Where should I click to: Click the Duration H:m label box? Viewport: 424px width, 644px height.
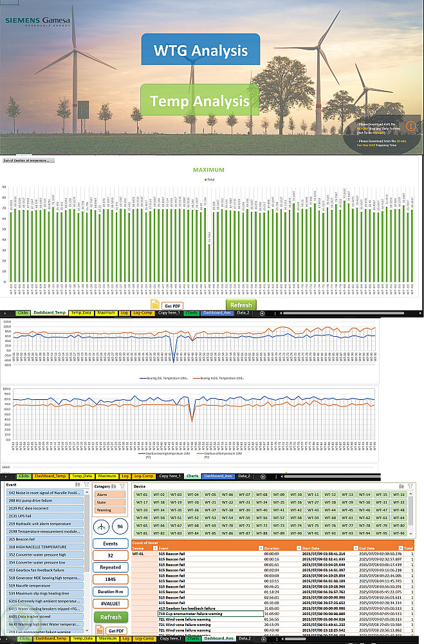[x=111, y=591]
